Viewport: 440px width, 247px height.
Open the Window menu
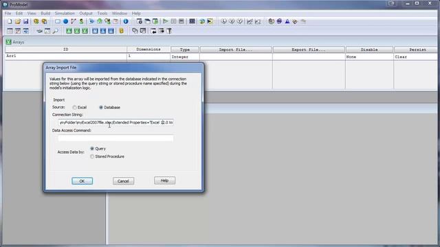pyautogui.click(x=120, y=13)
